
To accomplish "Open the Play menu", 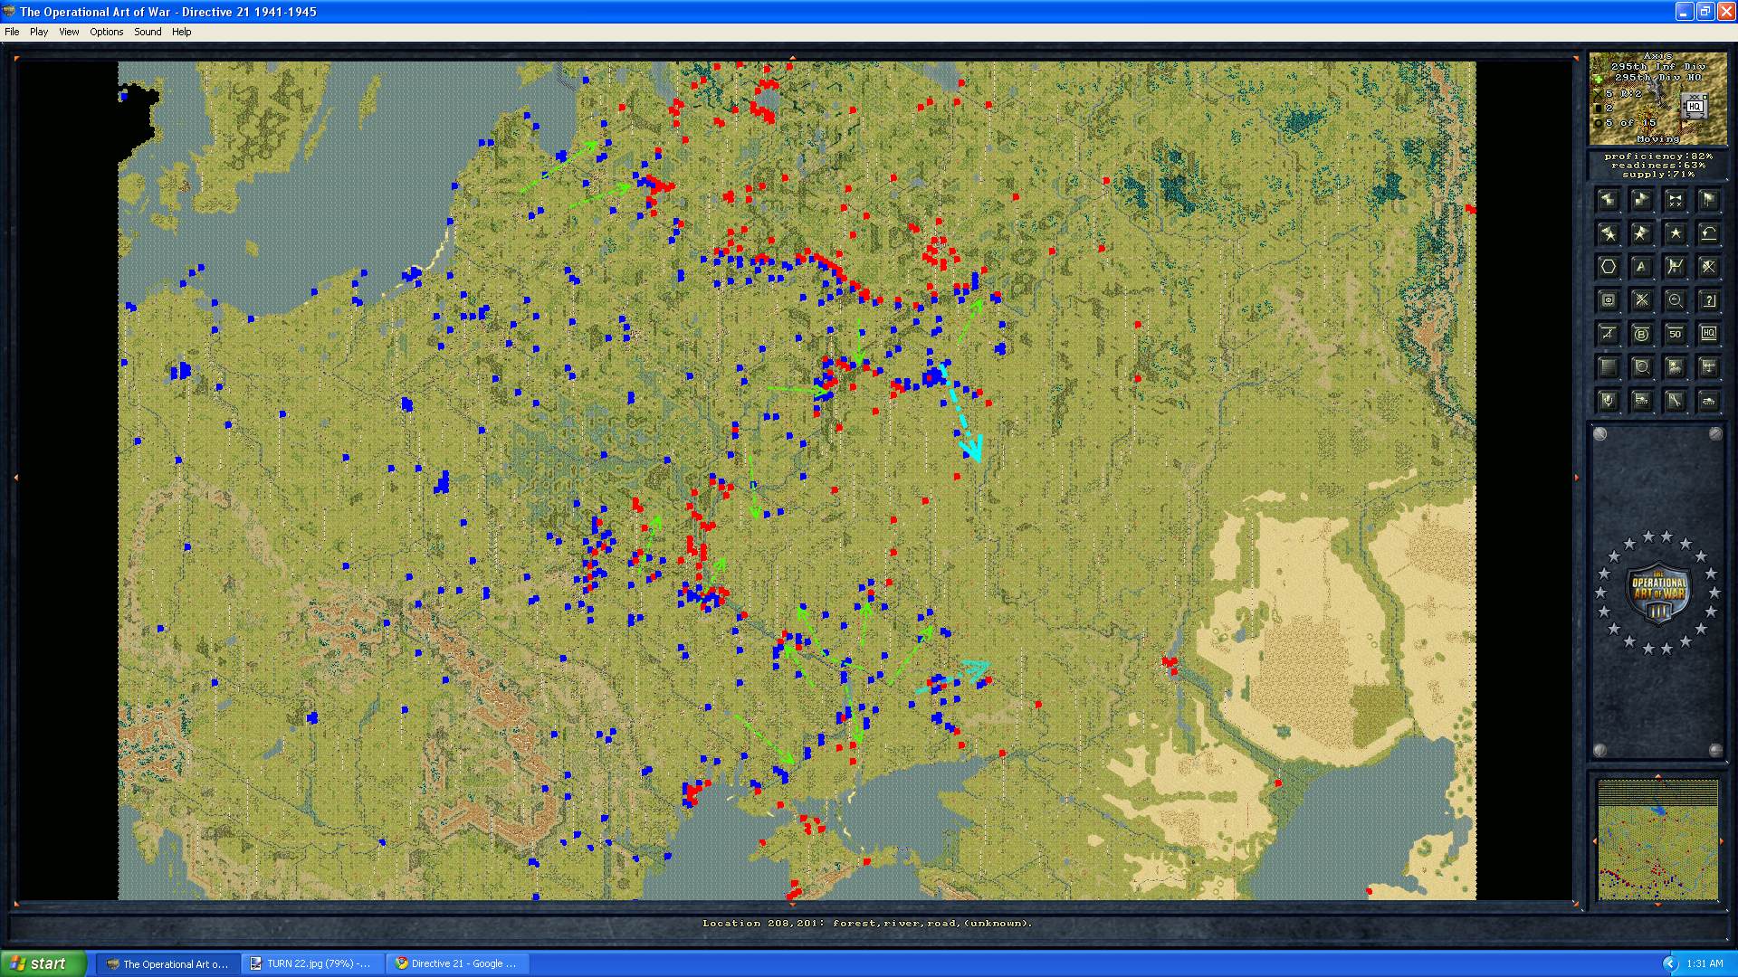I will 39,32.
